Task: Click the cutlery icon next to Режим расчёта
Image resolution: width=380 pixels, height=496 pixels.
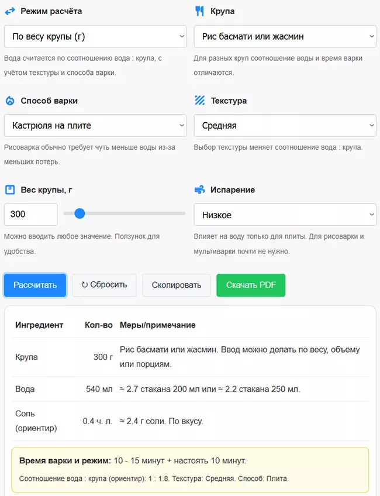Action: point(9,11)
